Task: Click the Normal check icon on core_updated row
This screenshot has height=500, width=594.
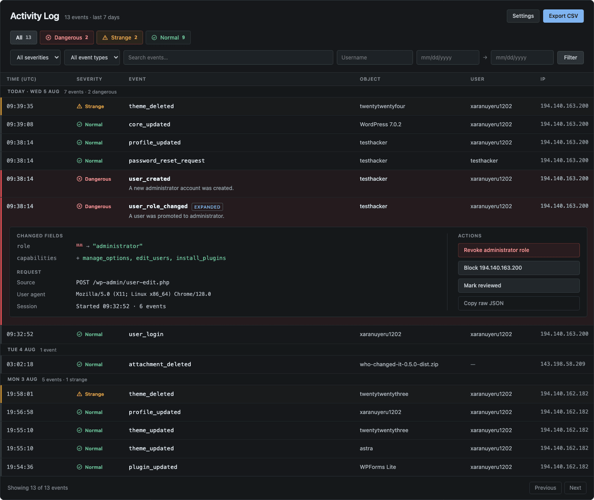Action: (79, 125)
